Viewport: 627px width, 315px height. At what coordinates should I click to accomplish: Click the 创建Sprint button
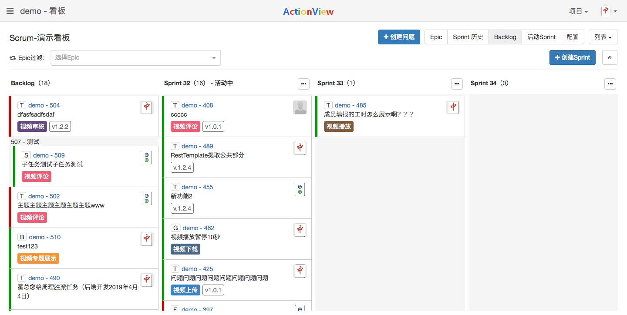point(573,57)
